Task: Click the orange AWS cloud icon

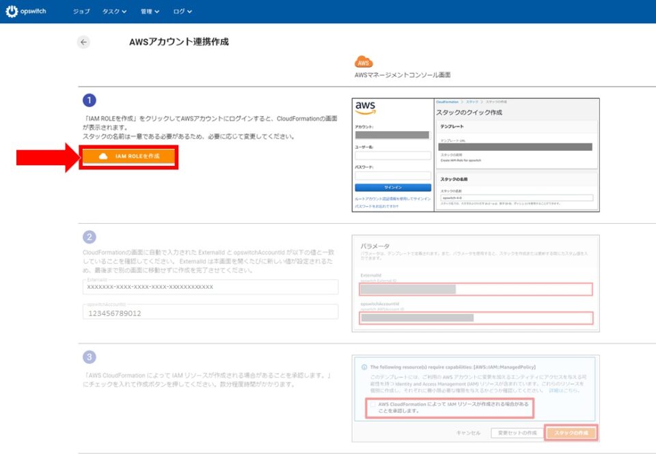Action: 363,62
